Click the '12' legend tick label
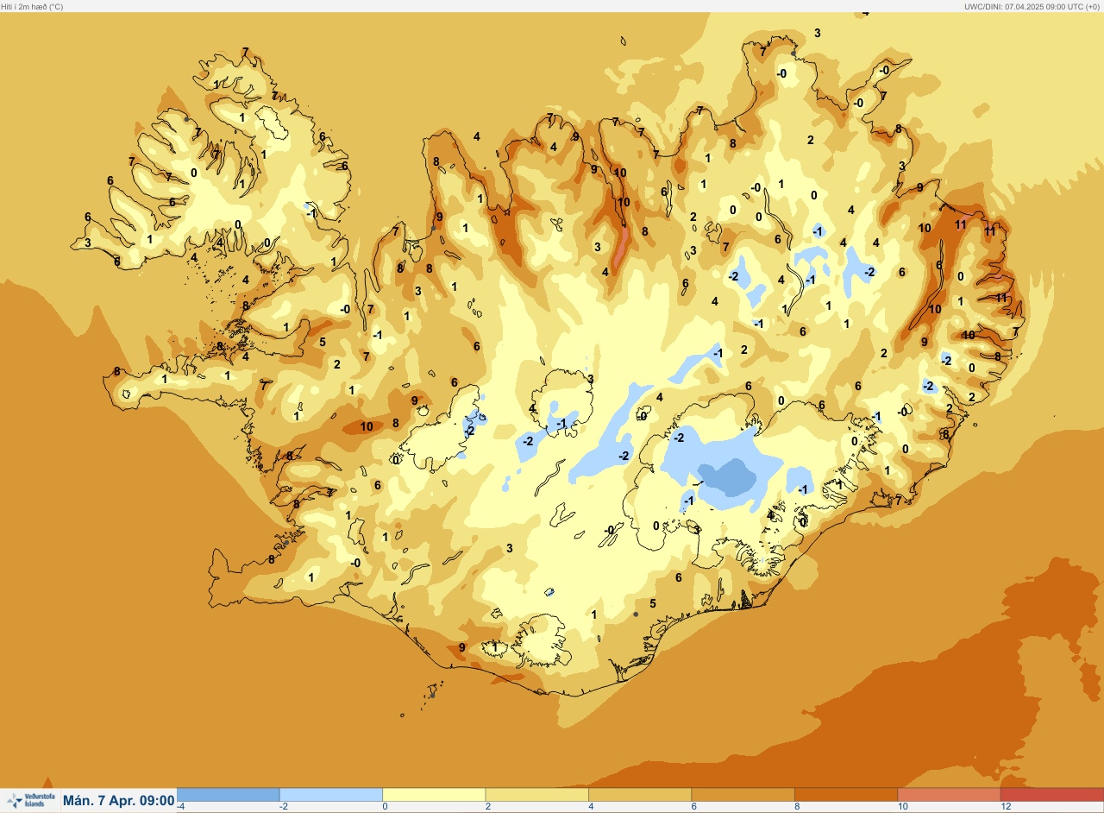 click(1006, 807)
